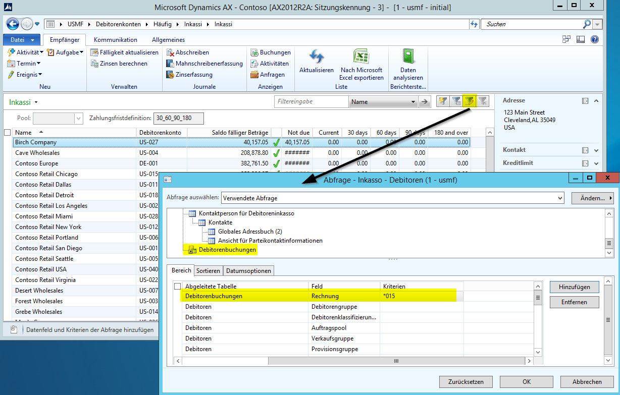620x395 pixels.
Task: Select Fälligkeit aktualisieren command
Action: [x=124, y=52]
